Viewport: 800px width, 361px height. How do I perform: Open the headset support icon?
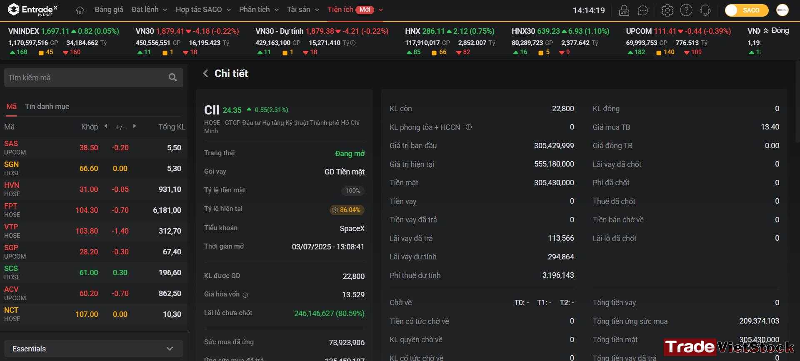(x=705, y=10)
